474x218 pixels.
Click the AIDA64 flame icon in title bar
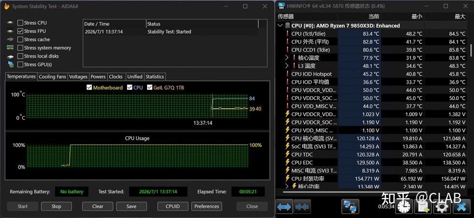pos(6,6)
